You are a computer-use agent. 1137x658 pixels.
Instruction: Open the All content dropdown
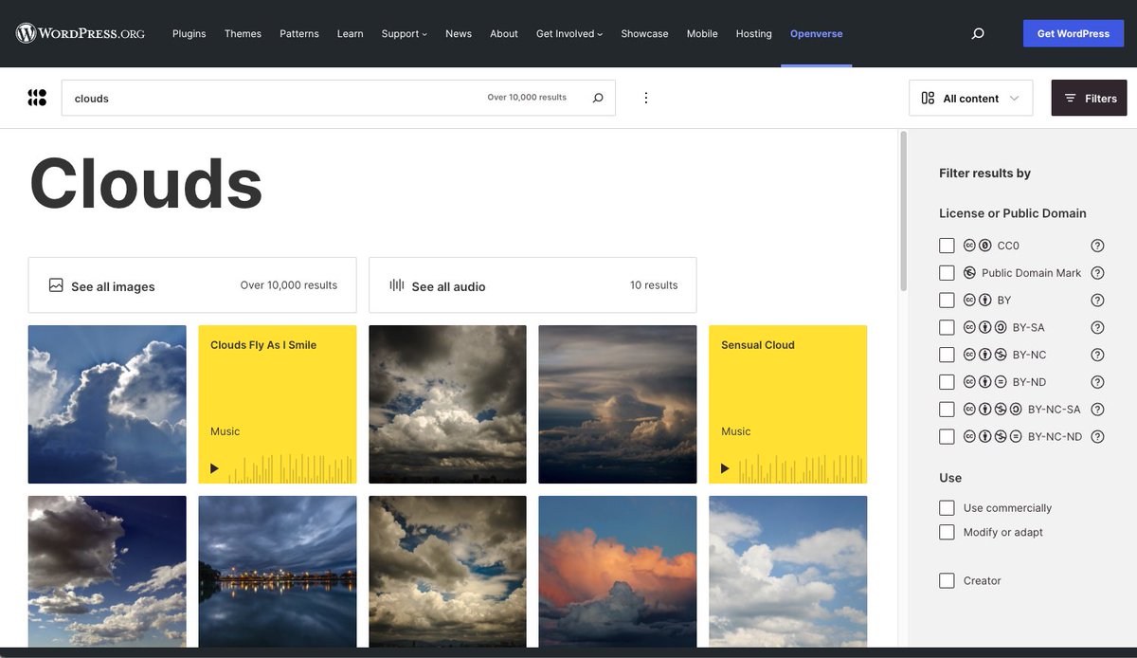[970, 97]
